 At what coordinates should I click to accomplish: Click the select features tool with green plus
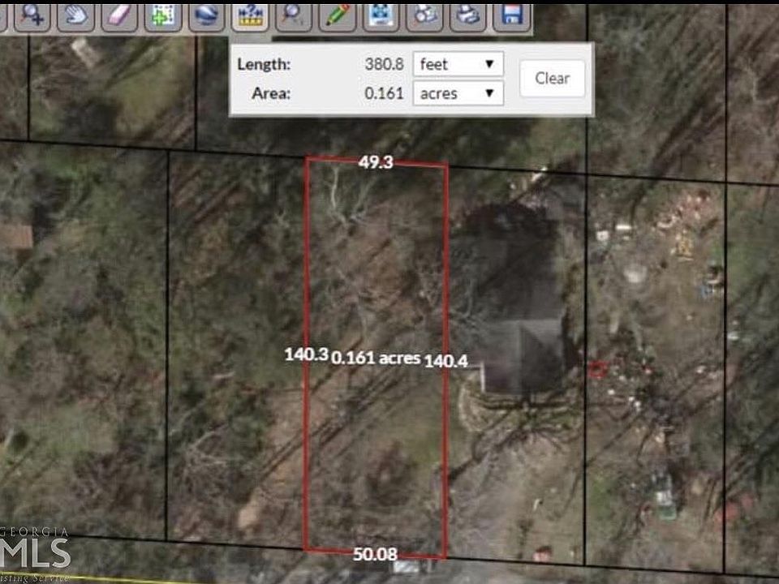coord(163,14)
